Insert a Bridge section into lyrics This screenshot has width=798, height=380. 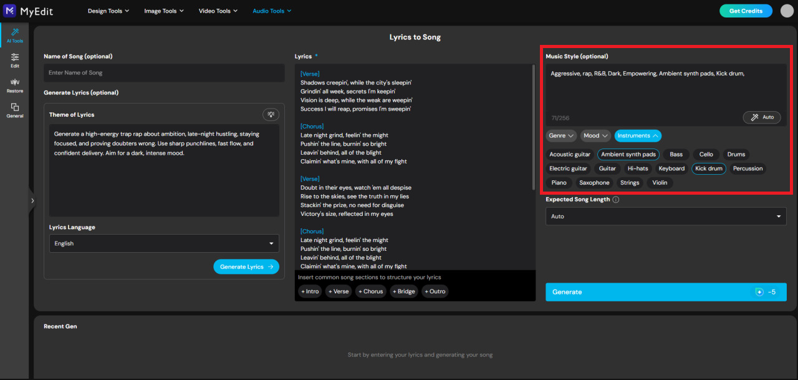pyautogui.click(x=404, y=291)
